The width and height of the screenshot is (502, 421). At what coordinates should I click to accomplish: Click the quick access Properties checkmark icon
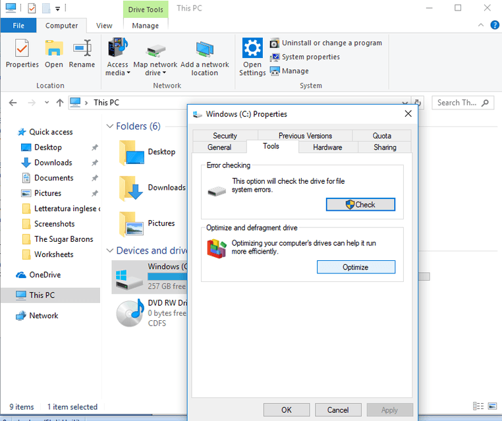[32, 8]
